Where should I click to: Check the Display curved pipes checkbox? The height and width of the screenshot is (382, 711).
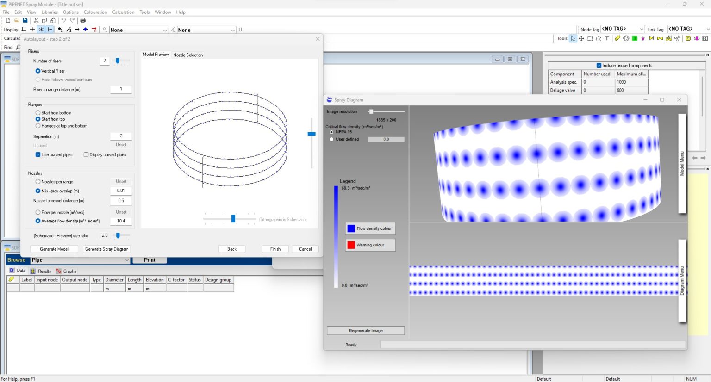[86, 154]
